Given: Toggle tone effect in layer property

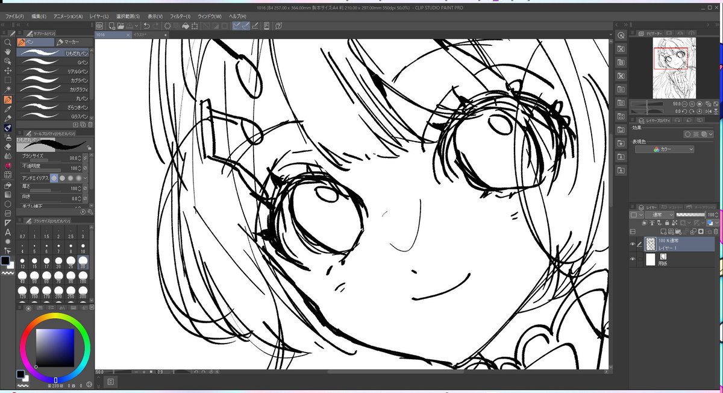Looking at the screenshot, I should [696, 134].
